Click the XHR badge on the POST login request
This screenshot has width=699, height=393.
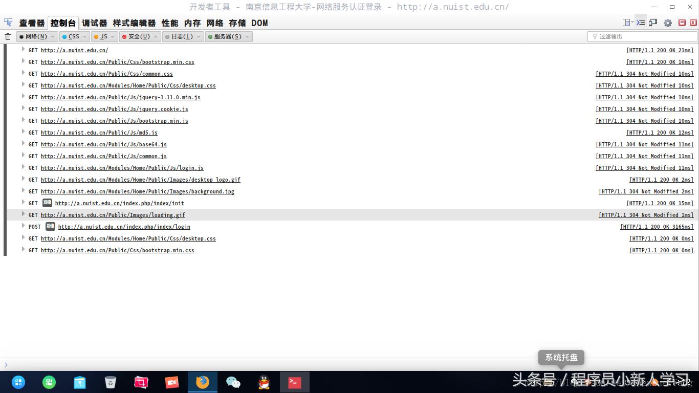click(50, 227)
